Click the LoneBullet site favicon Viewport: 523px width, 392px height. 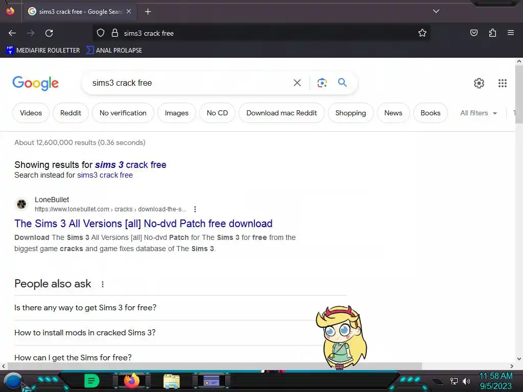[21, 204]
